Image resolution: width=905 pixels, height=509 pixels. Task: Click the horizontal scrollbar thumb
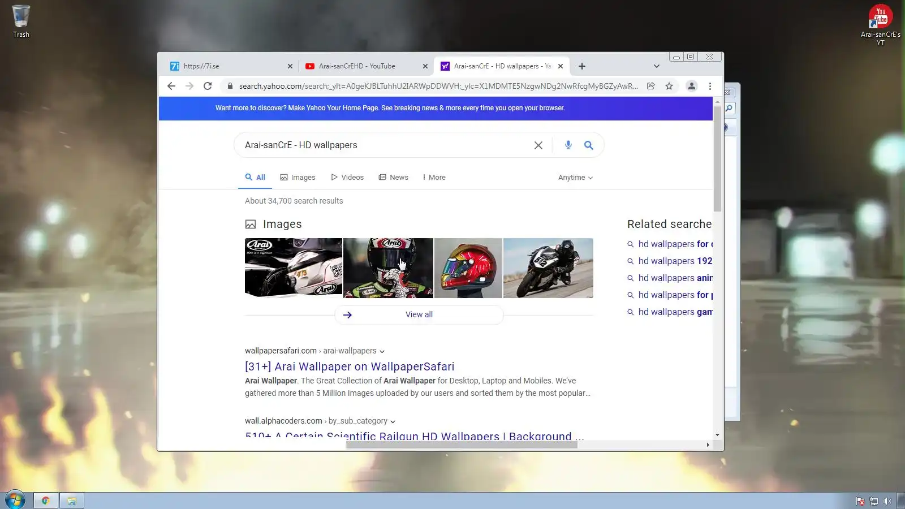click(x=462, y=445)
